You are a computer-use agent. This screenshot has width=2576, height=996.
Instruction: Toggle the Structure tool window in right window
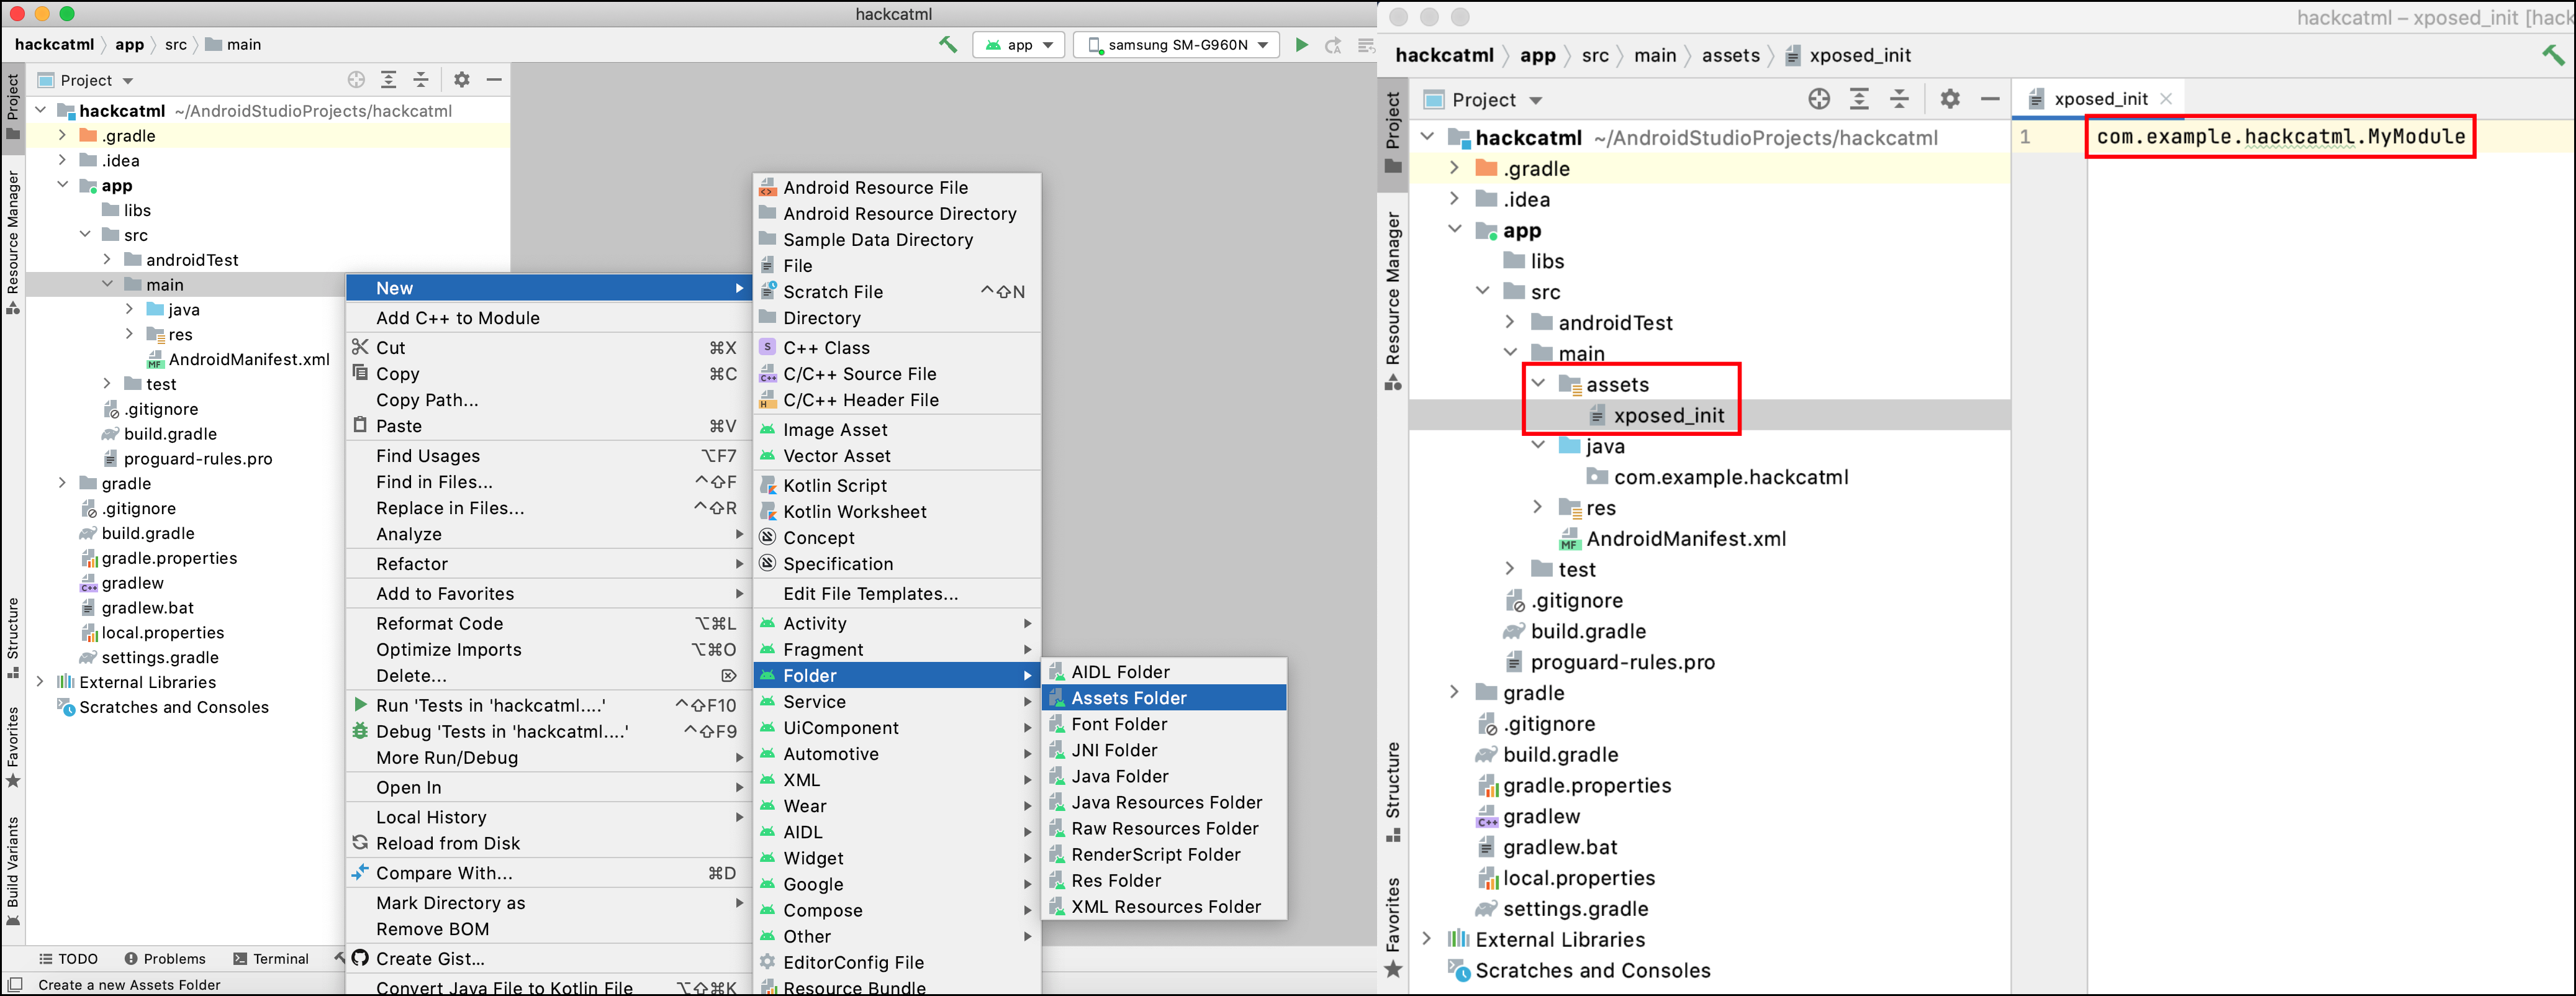[x=1393, y=790]
